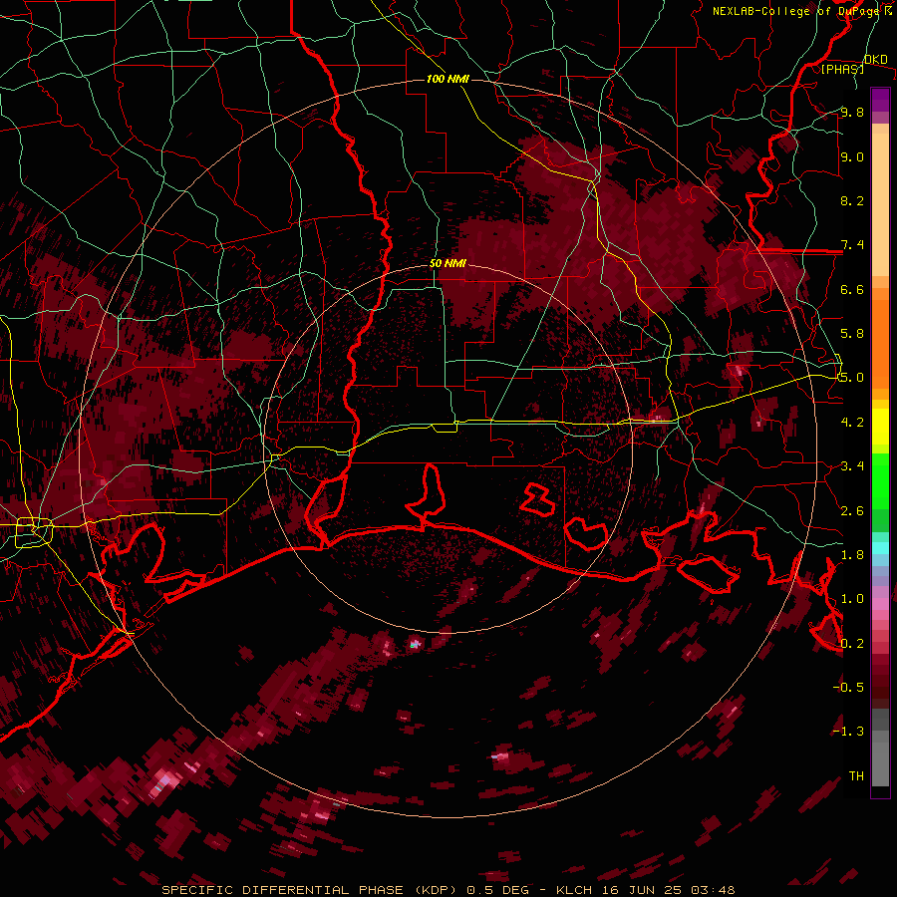The image size is (897, 897).
Task: Click the 9.0 value on the color scale
Action: point(852,157)
